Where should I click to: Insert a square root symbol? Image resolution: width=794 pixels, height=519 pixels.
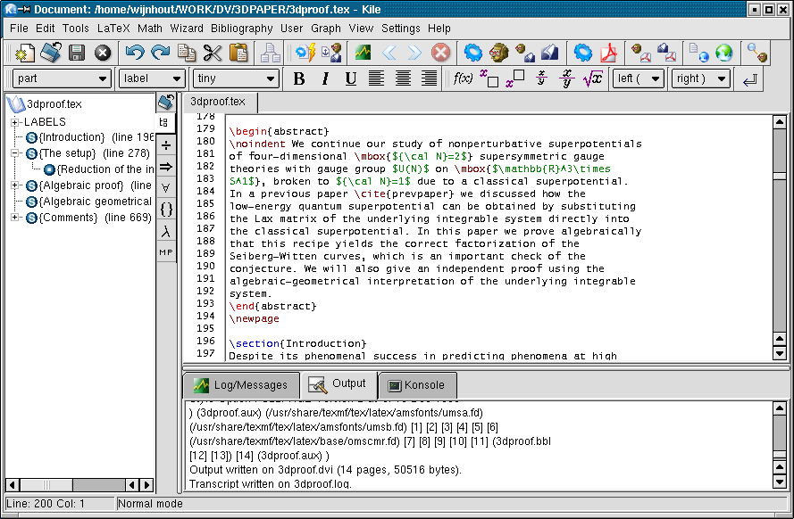[592, 78]
